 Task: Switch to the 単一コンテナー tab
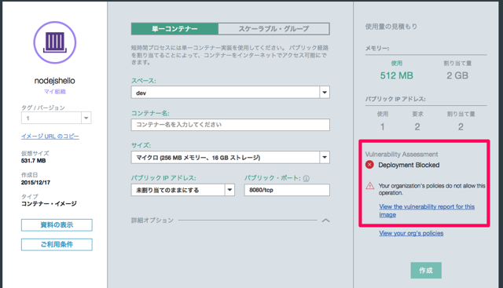174,29
